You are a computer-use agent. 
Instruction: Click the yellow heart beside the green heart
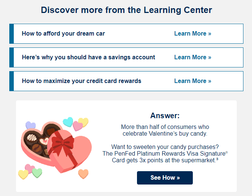tap(23, 174)
